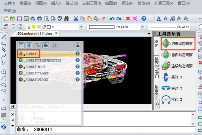Toggle the layer lock icon
Viewport: 202px width, 135px height.
(43, 27)
